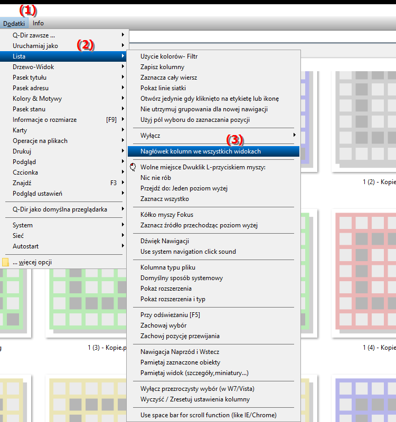
Task: Toggle Zachowj pozycję przewijania
Action: (x=213, y=336)
